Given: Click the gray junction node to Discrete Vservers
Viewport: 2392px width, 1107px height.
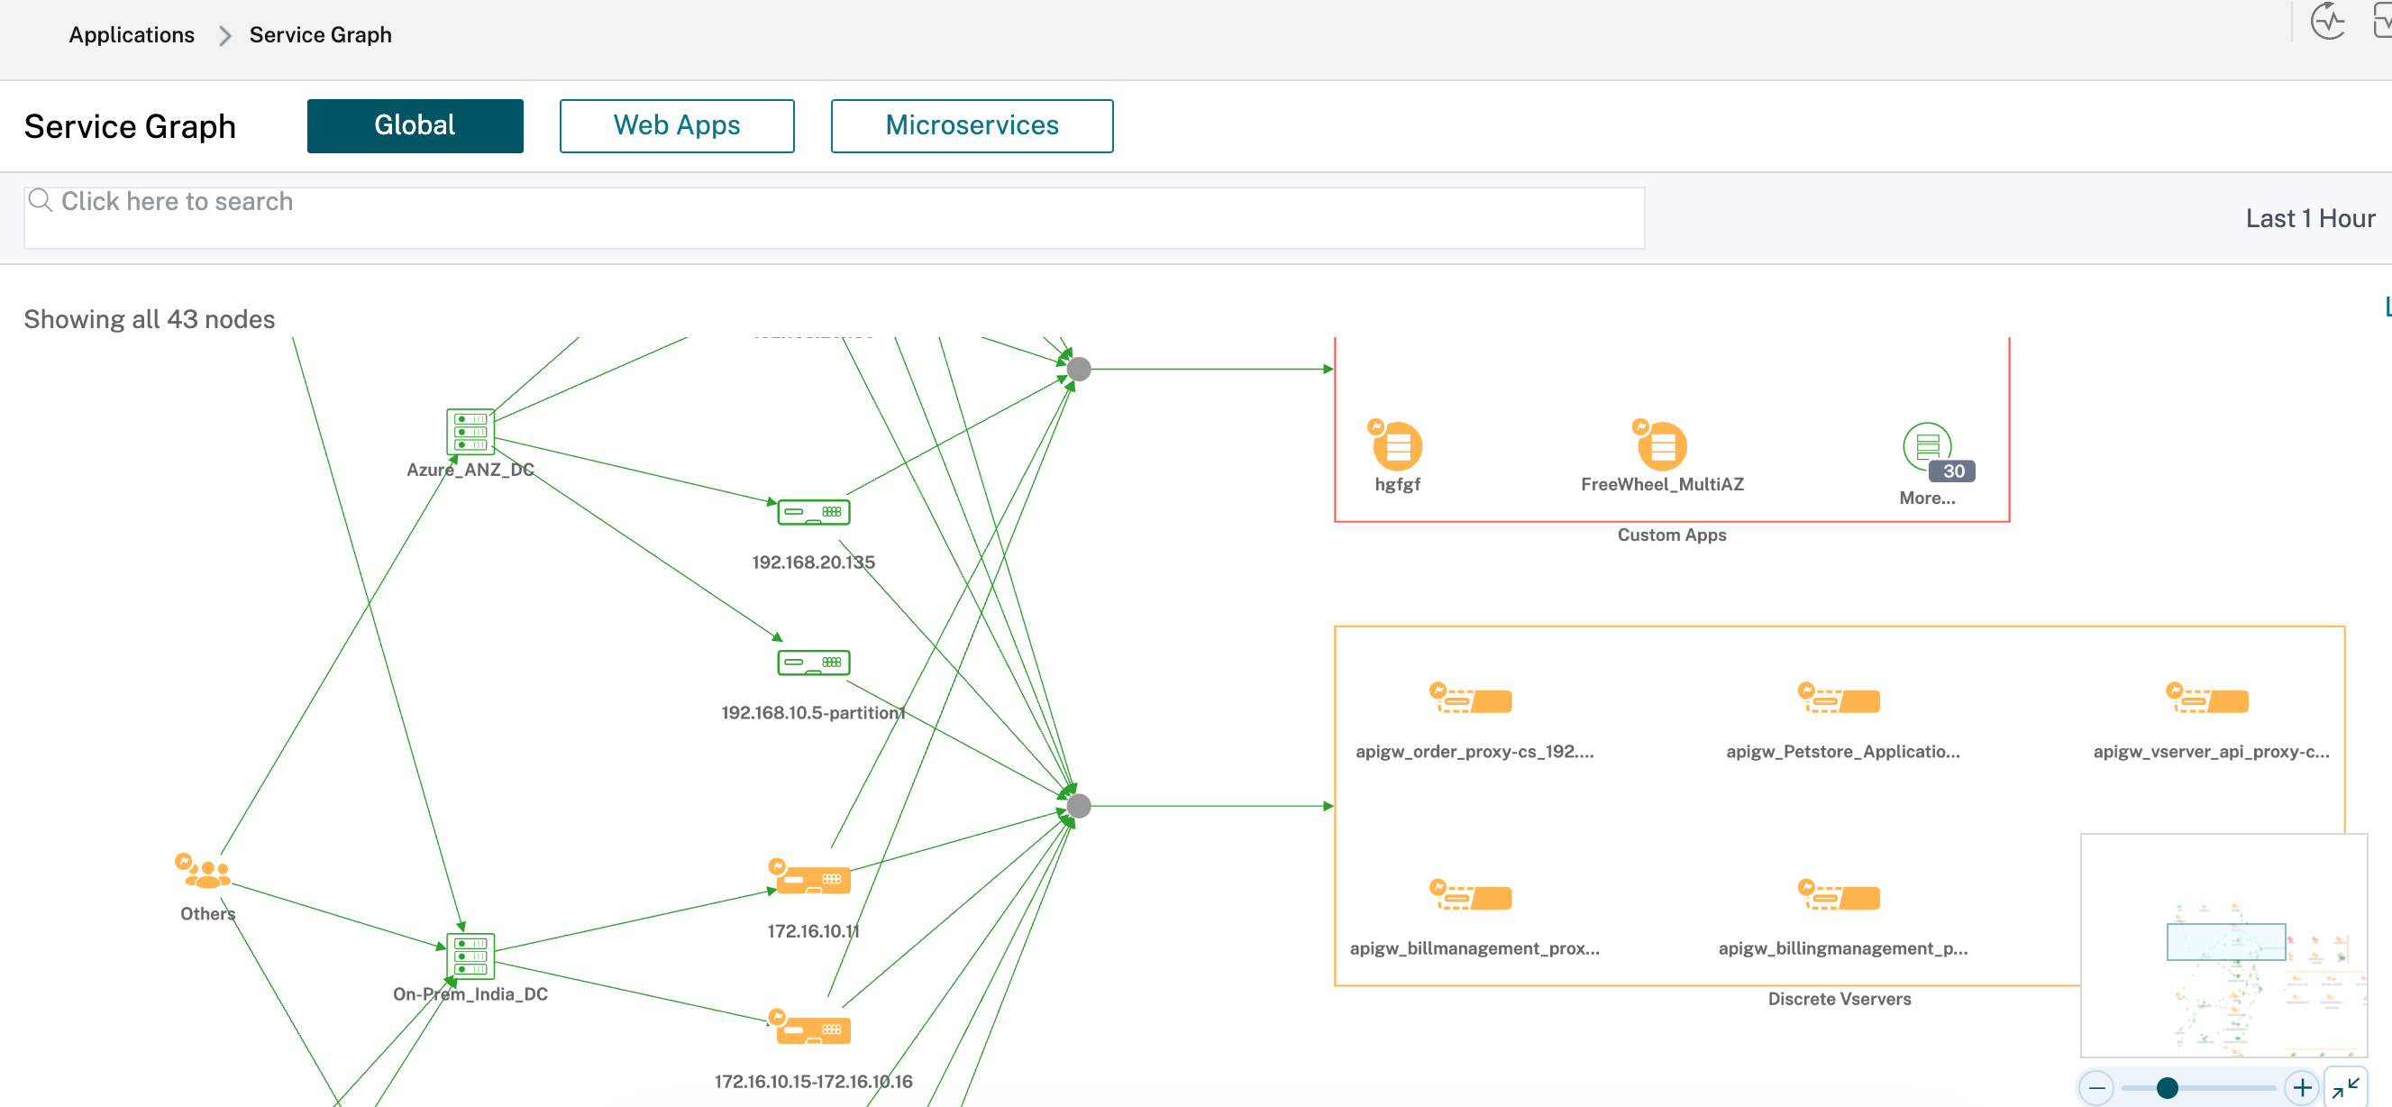Looking at the screenshot, I should click(1079, 806).
